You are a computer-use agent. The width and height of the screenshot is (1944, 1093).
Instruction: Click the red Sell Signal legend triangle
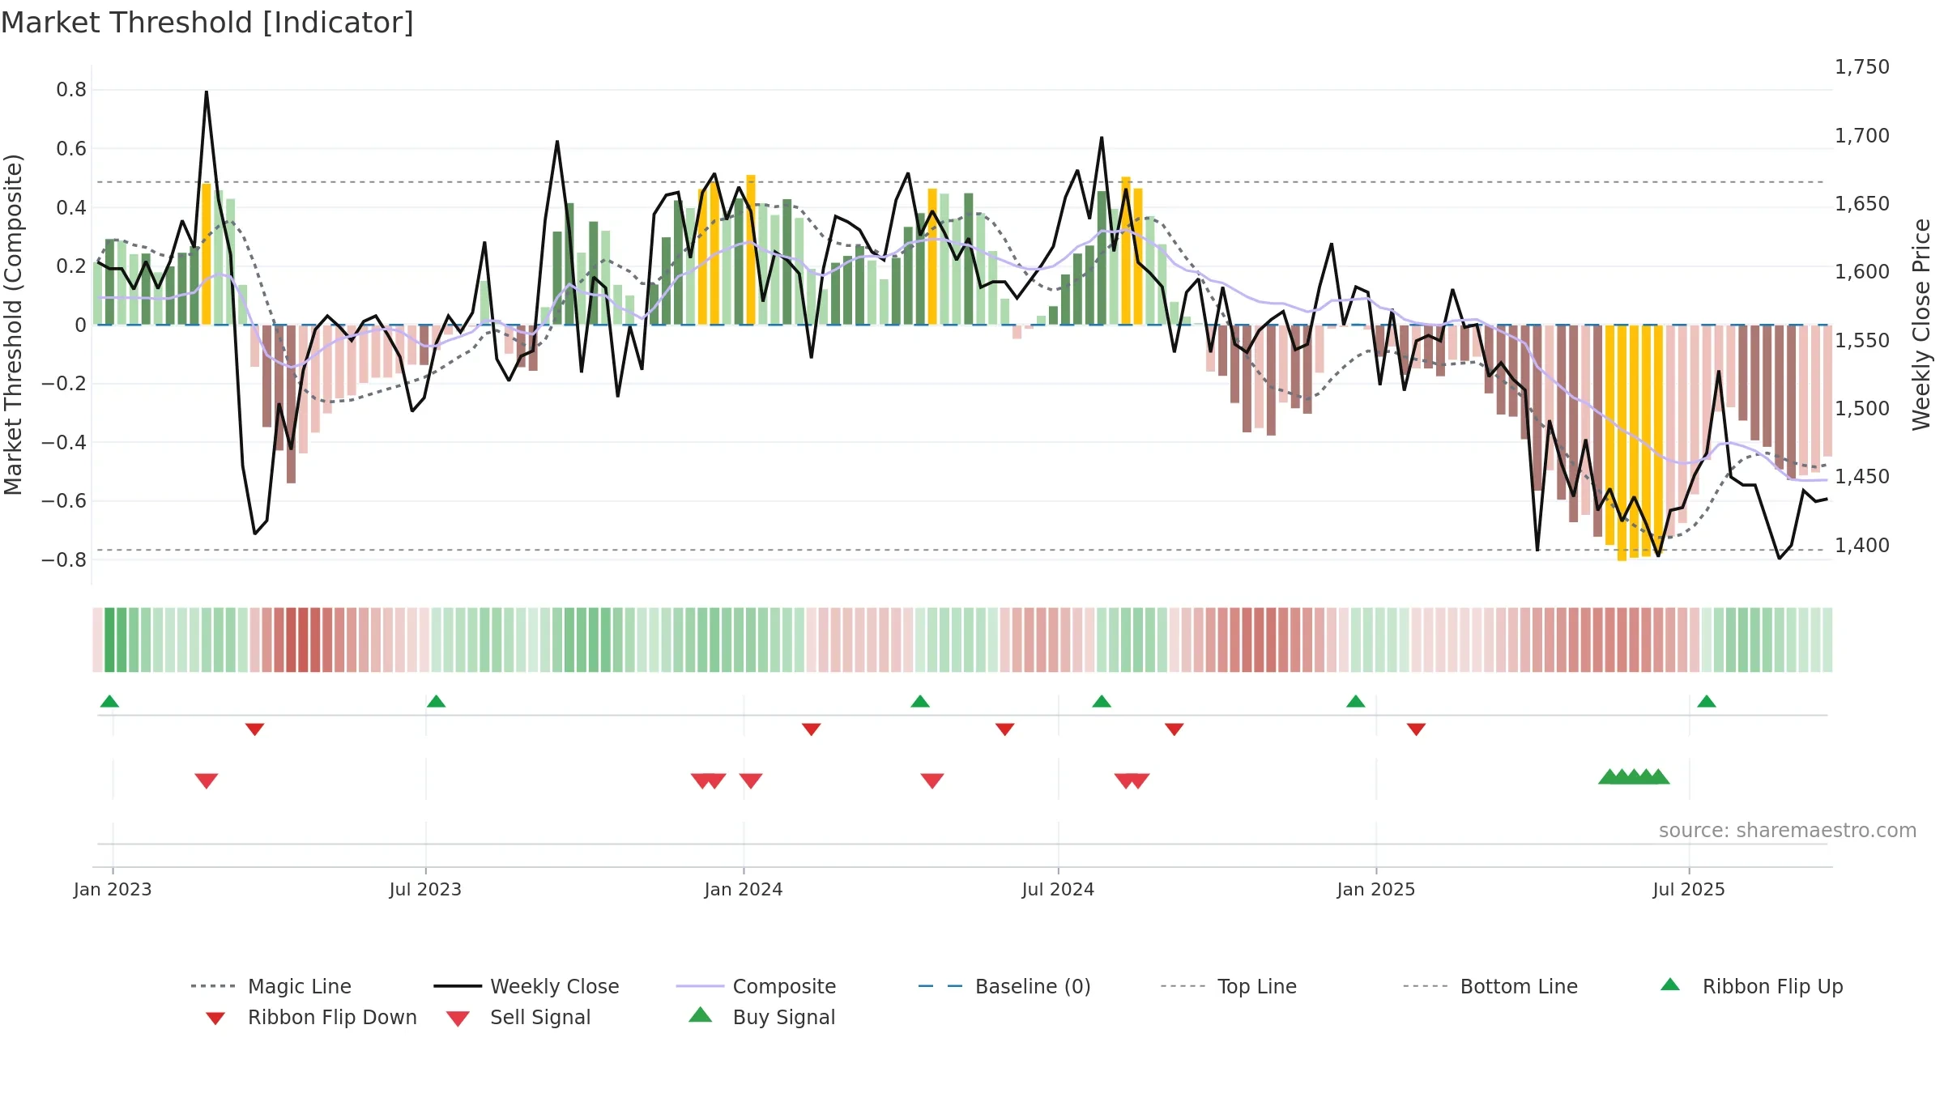(x=458, y=1019)
